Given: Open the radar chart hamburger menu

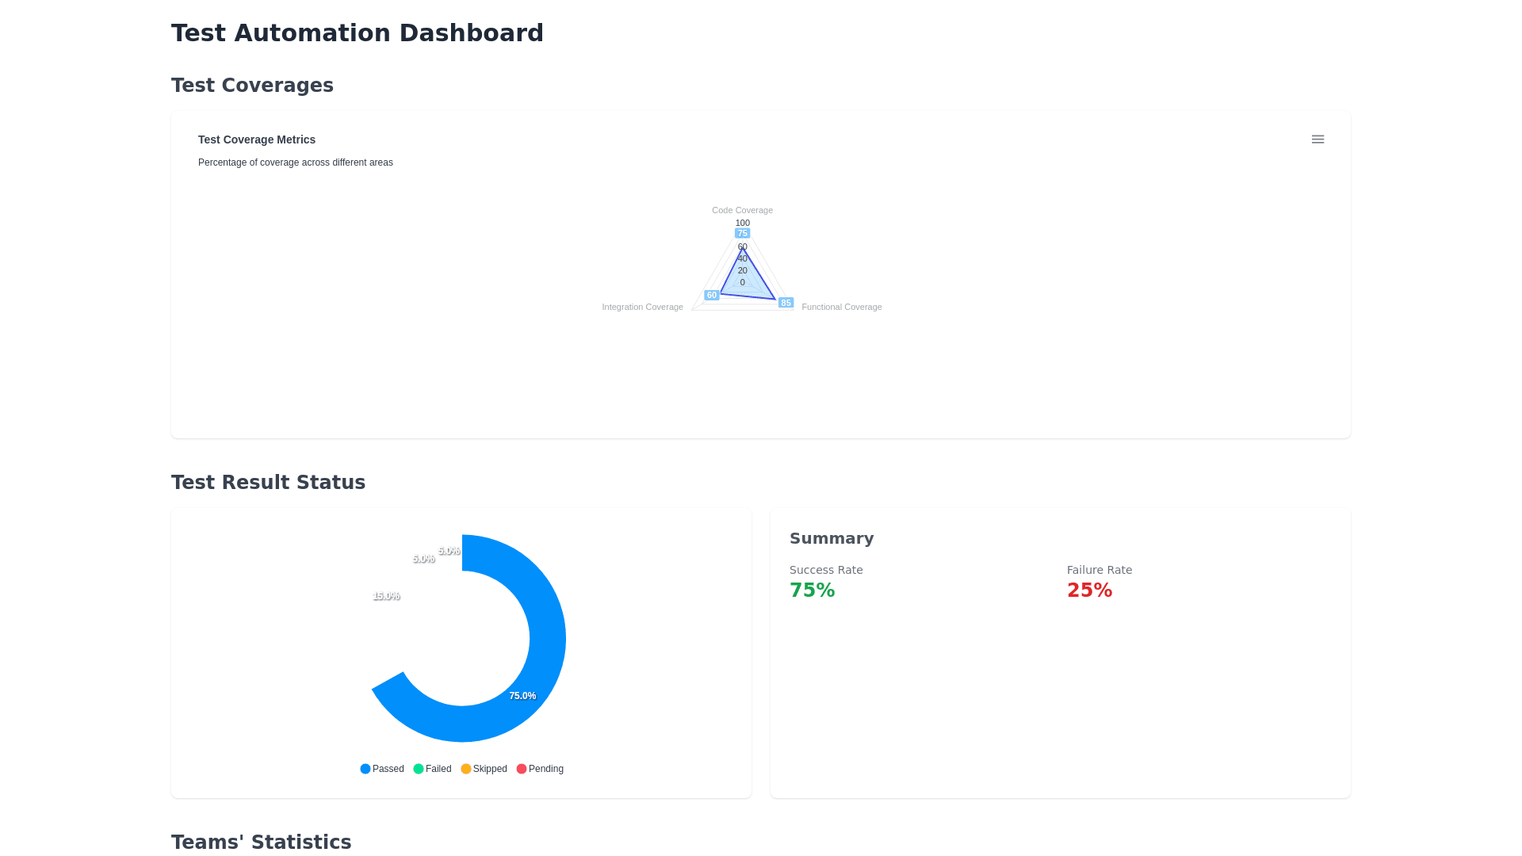Looking at the screenshot, I should point(1317,139).
